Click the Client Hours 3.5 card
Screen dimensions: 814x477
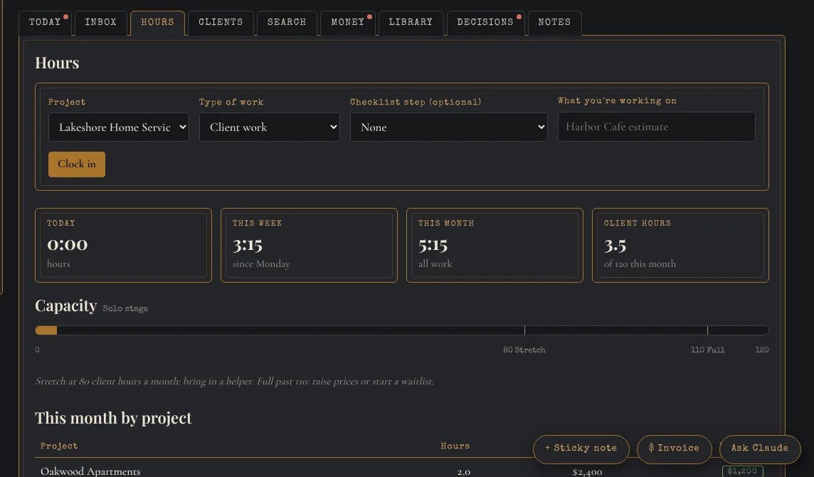point(680,245)
